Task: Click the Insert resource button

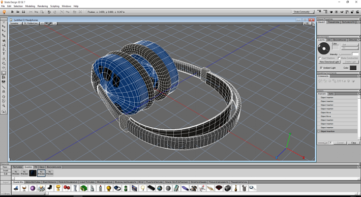Action: pos(6,171)
